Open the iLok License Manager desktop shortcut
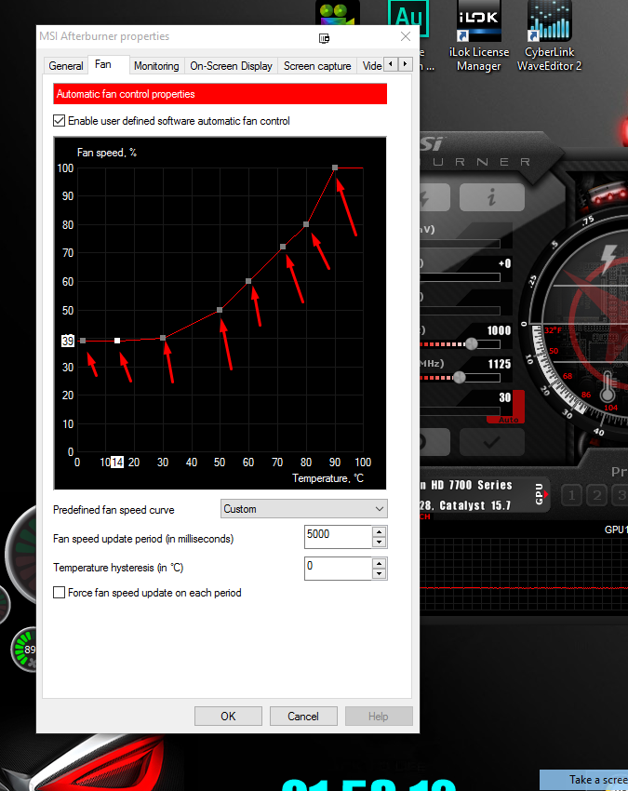628x791 pixels. pos(479,36)
